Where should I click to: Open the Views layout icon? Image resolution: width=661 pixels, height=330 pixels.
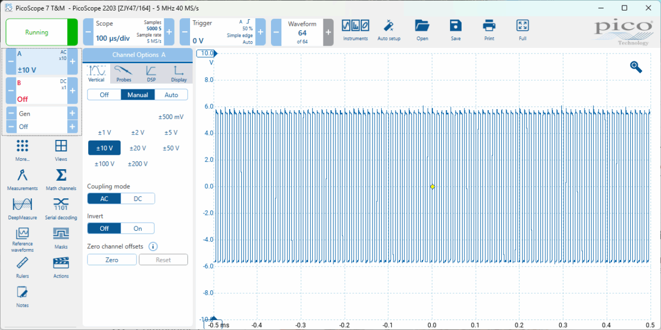(61, 149)
